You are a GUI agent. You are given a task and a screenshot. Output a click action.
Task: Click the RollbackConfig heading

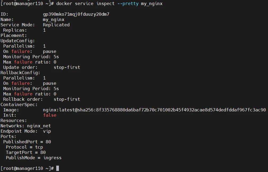point(20,73)
